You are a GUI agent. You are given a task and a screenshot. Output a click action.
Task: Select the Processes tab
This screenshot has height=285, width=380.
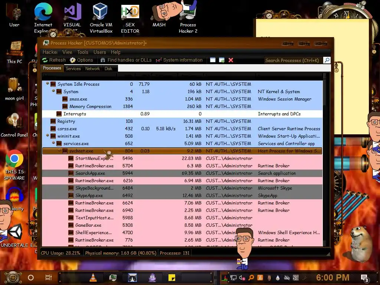(52, 68)
